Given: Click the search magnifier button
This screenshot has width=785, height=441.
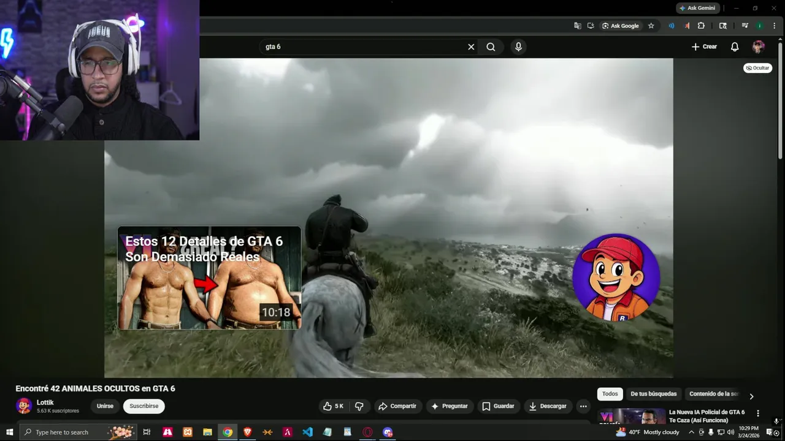Looking at the screenshot, I should coord(491,47).
